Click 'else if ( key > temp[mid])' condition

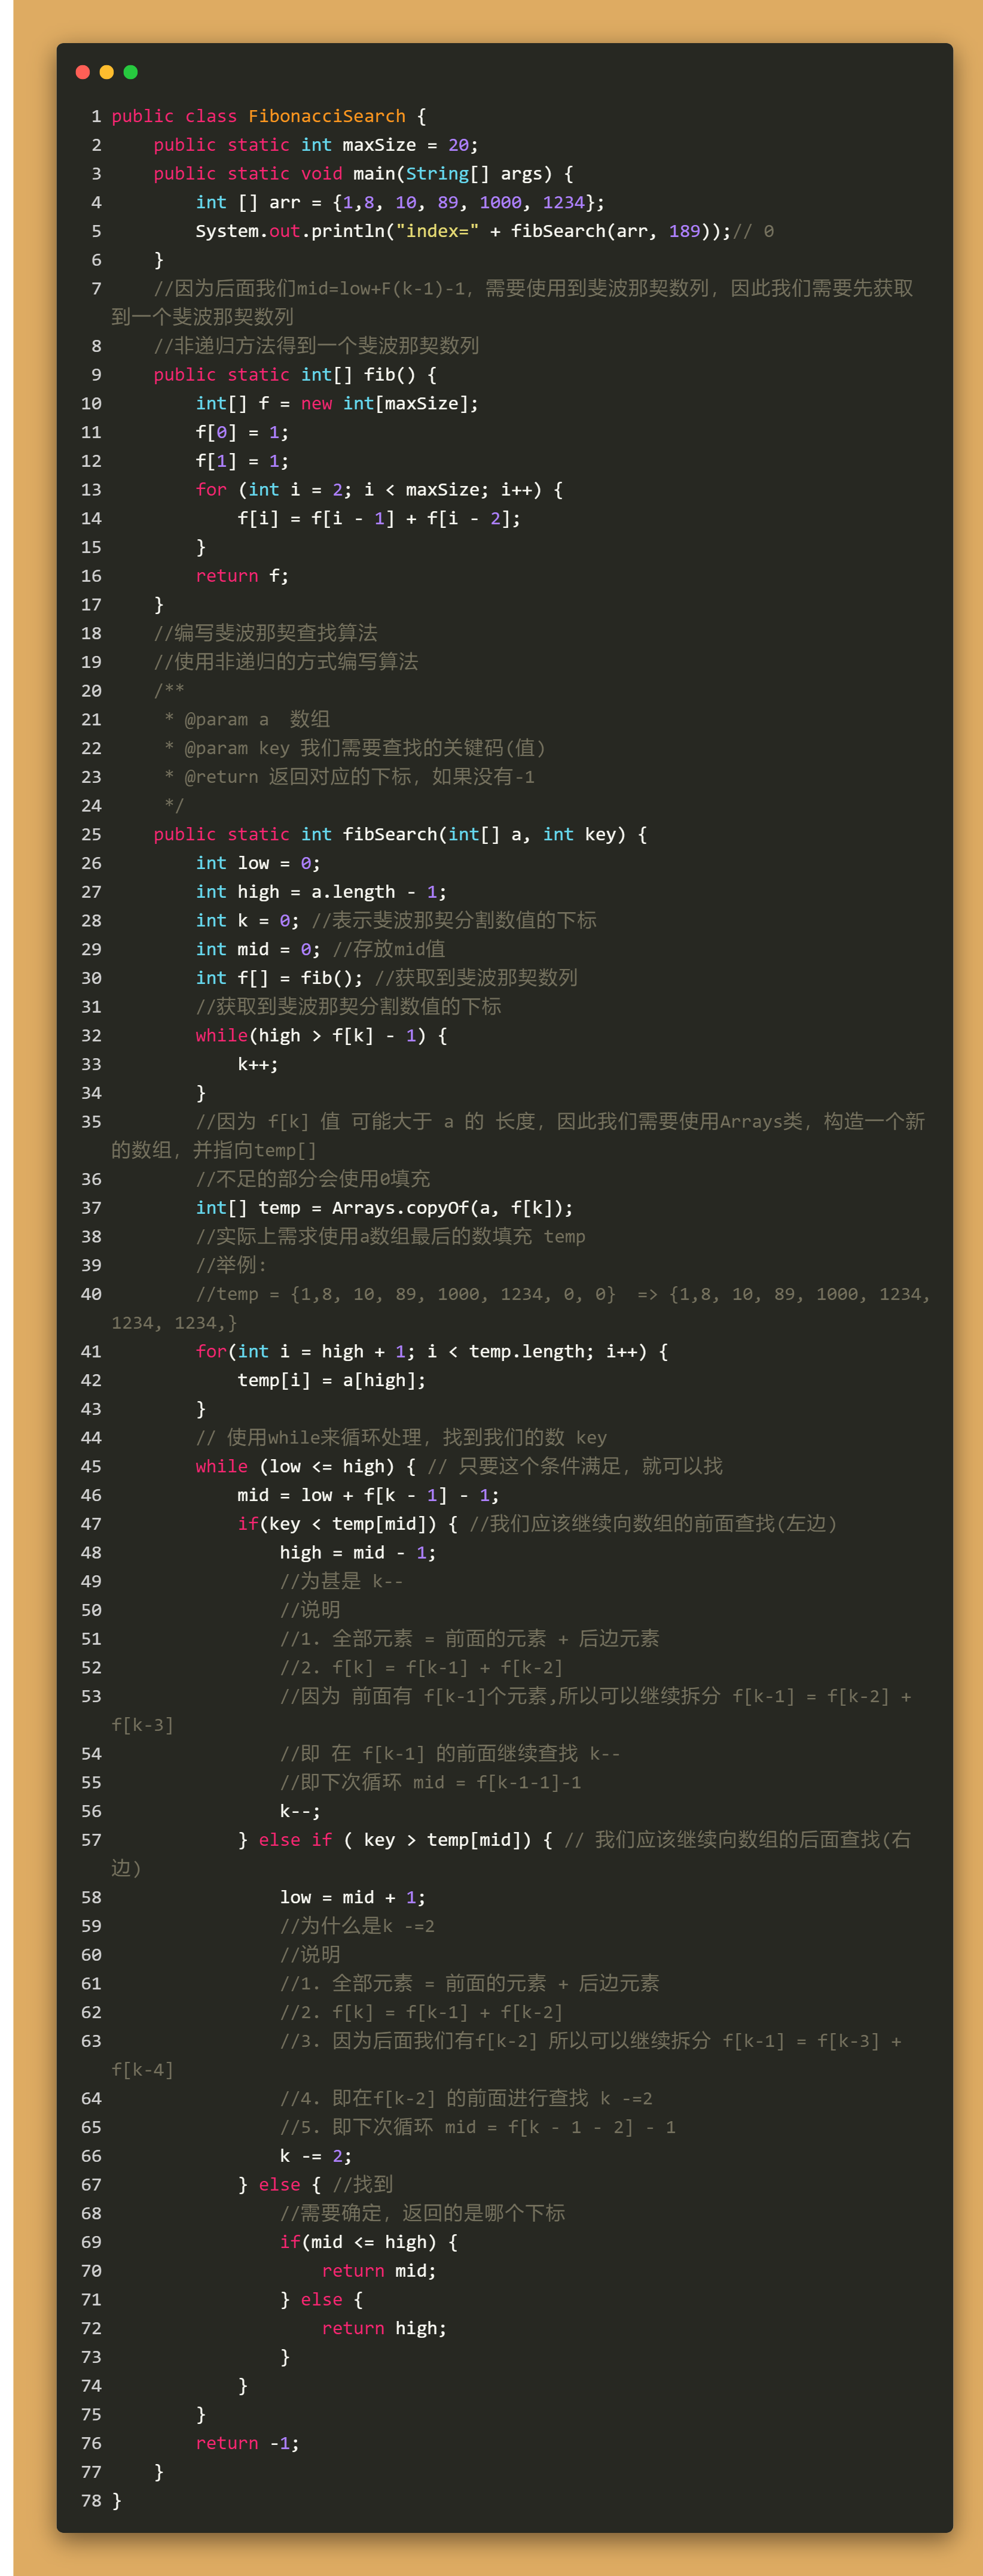(395, 1840)
